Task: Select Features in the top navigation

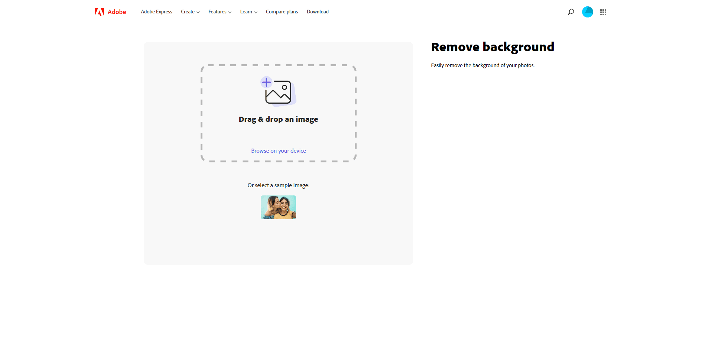Action: coord(217,12)
